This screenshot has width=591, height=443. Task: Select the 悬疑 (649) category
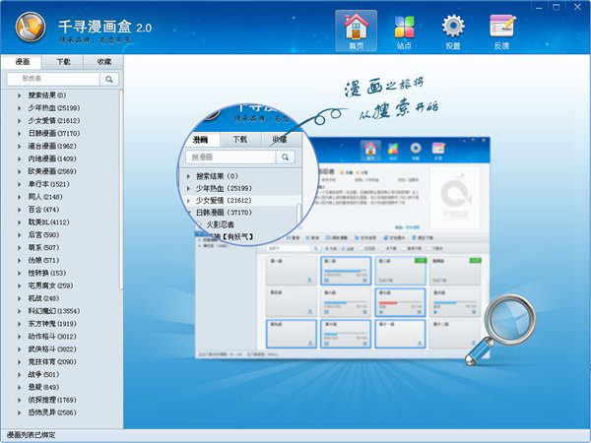click(x=43, y=387)
